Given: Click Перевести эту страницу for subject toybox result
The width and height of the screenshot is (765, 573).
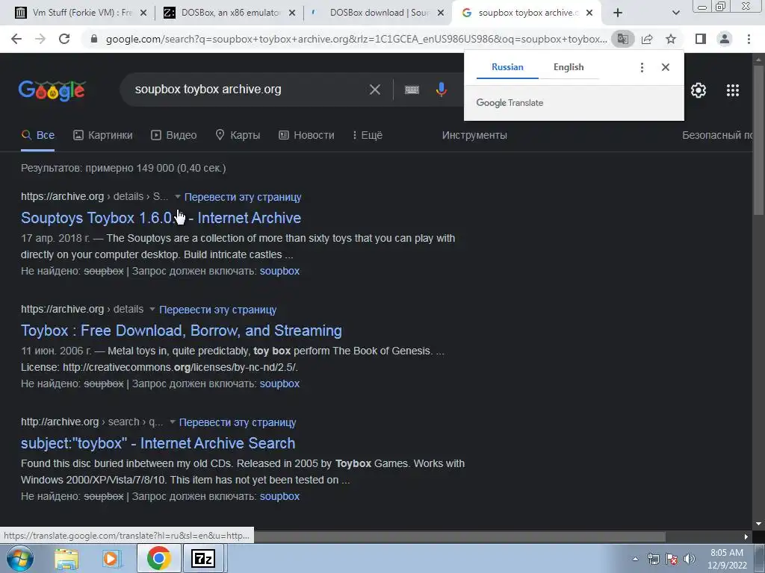Looking at the screenshot, I should 238,422.
